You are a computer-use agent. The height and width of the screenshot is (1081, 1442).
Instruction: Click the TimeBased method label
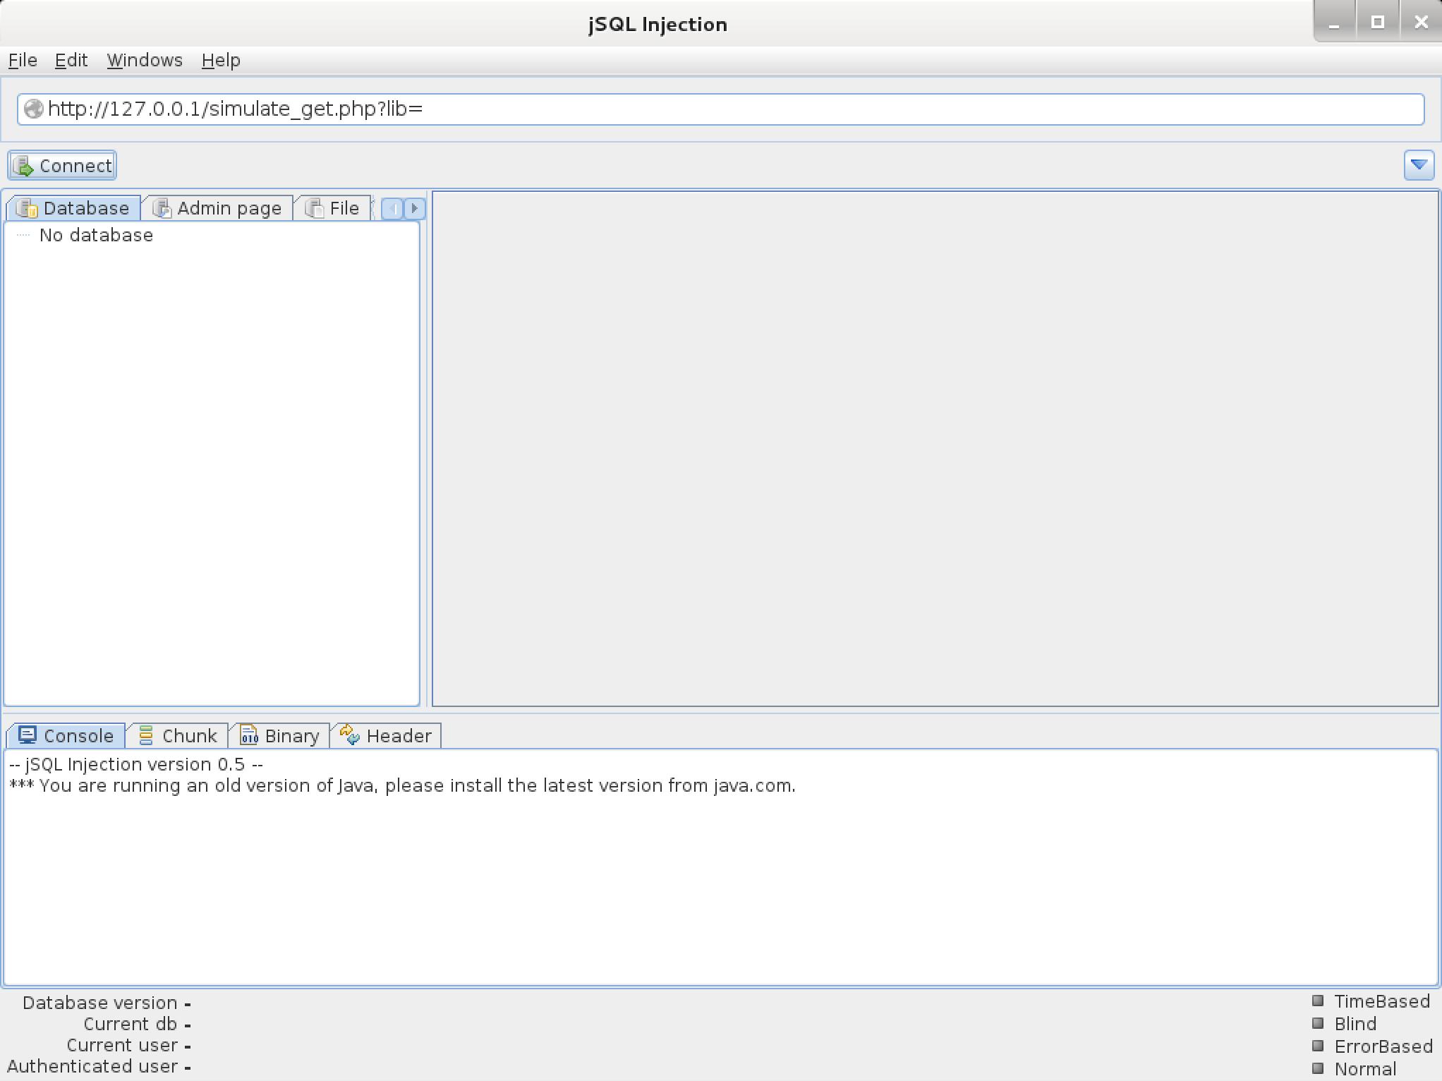[x=1381, y=1001]
